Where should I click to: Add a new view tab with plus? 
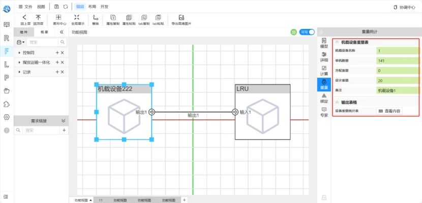[x=185, y=200]
